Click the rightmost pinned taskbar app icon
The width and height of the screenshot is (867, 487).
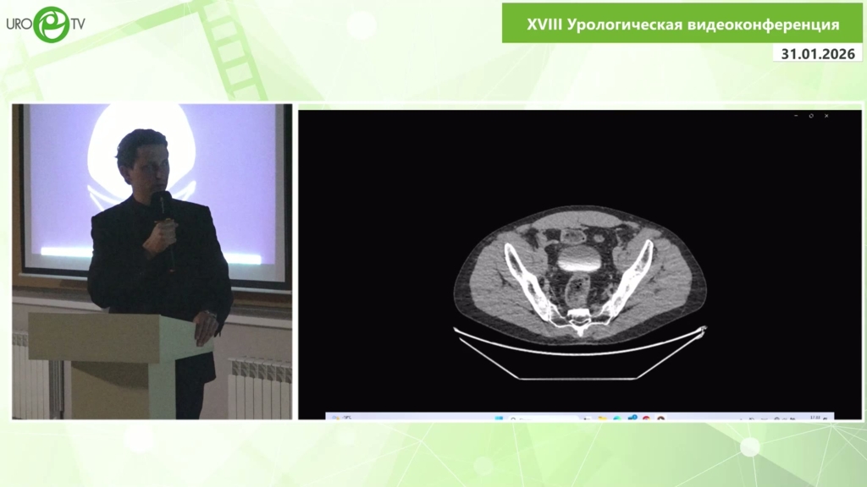(x=660, y=418)
